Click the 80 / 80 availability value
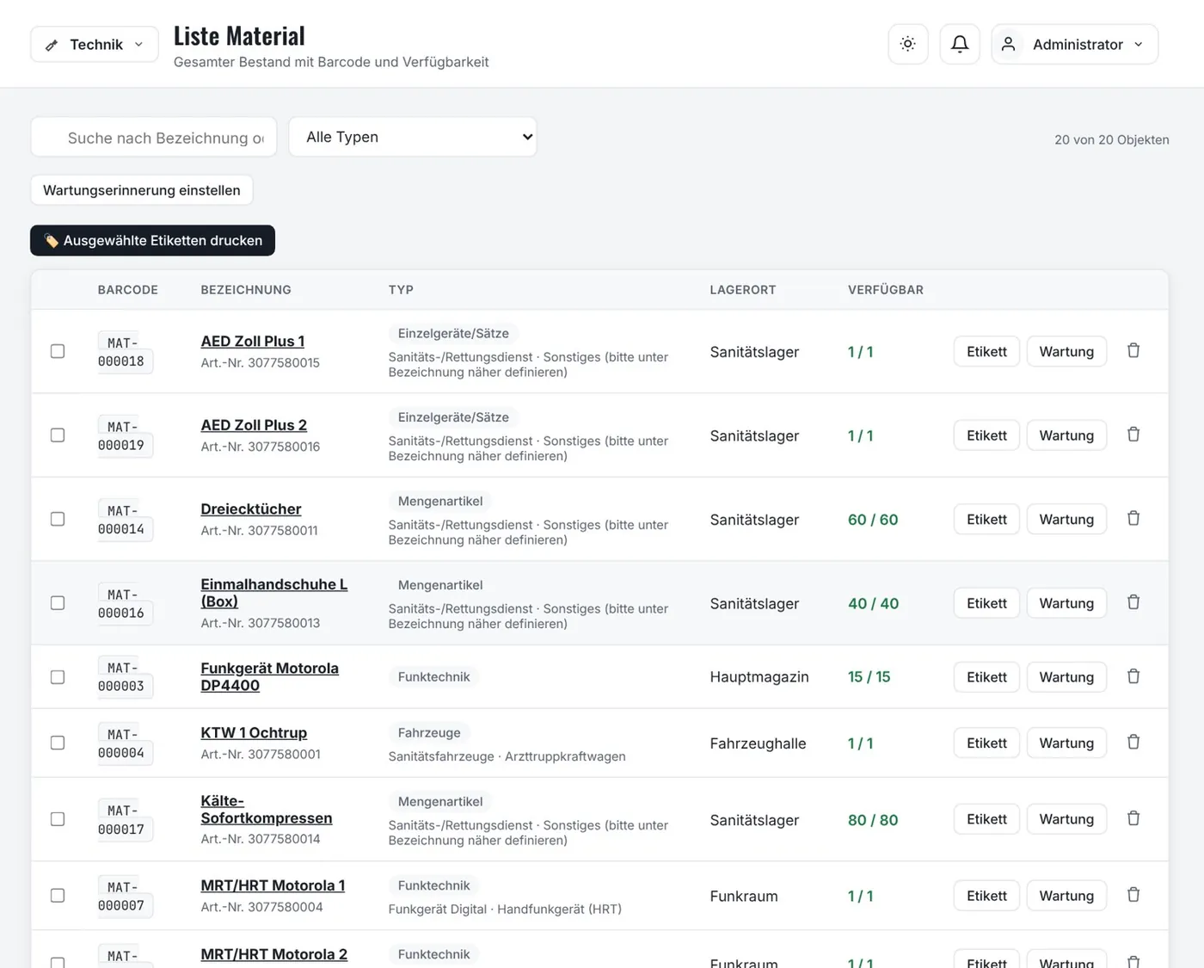 click(873, 820)
